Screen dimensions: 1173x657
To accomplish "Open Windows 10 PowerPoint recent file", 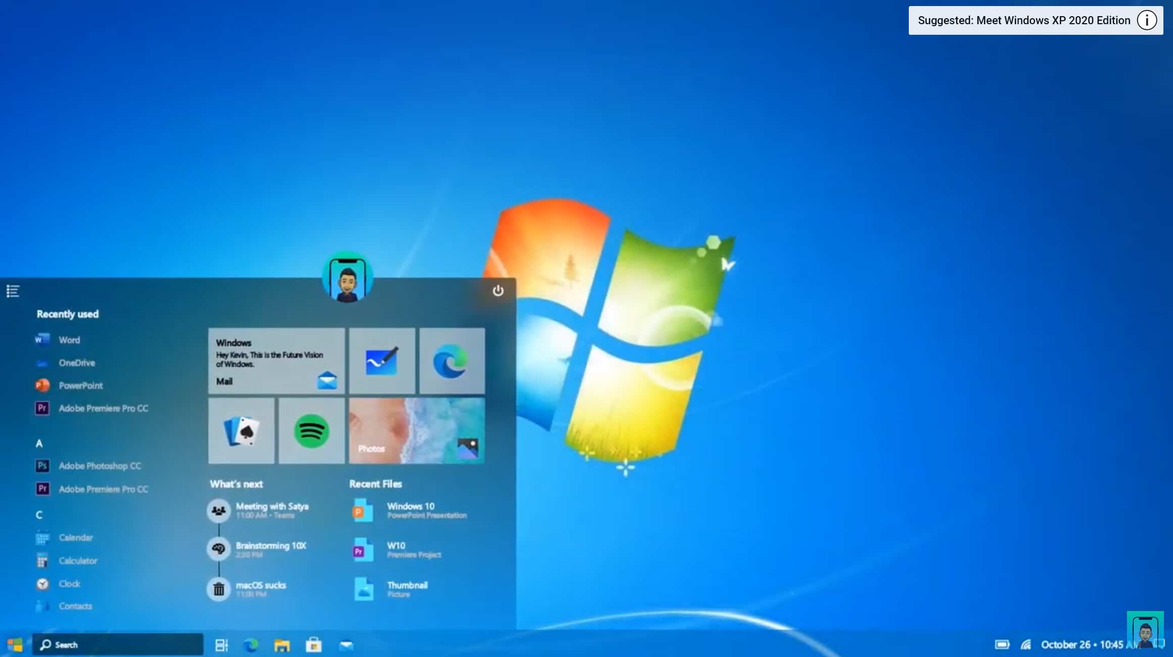I will coord(410,510).
